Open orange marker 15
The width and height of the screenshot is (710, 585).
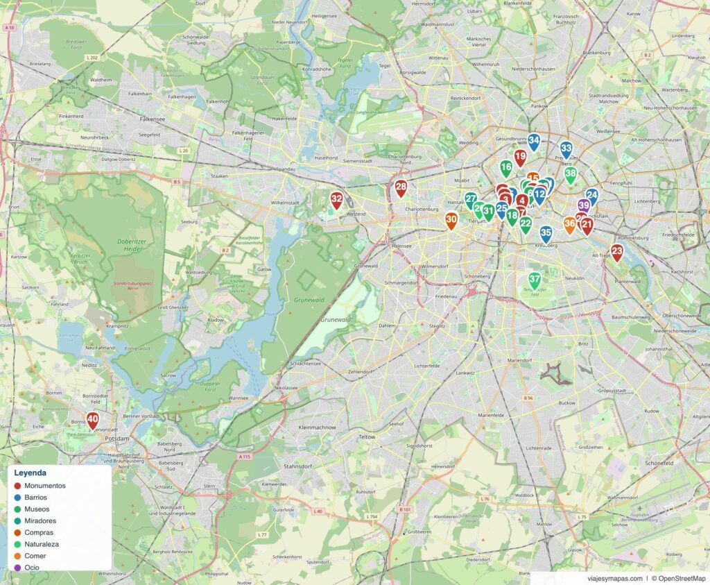pyautogui.click(x=533, y=177)
